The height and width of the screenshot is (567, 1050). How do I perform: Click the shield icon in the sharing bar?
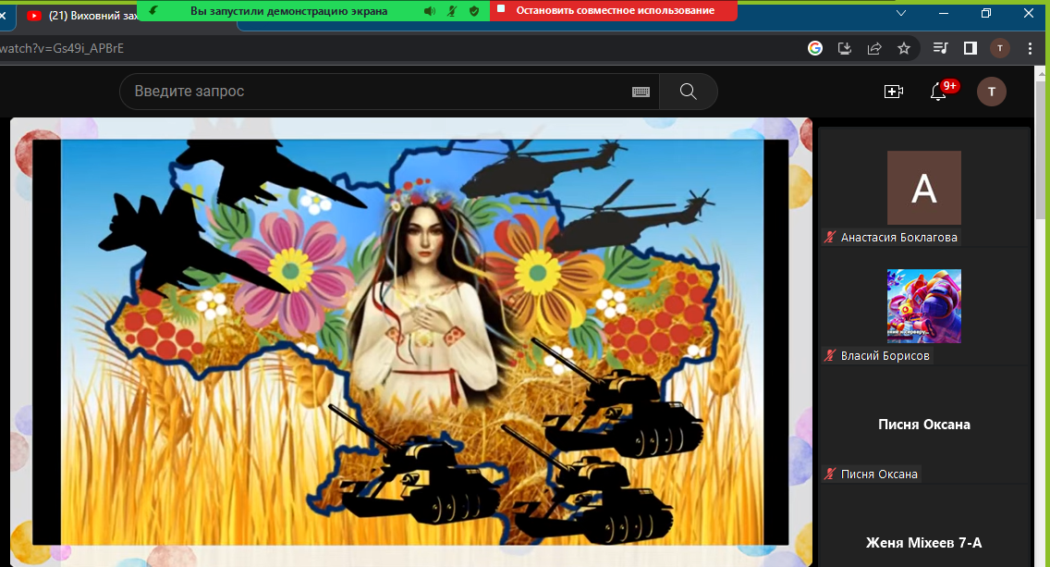pyautogui.click(x=474, y=11)
